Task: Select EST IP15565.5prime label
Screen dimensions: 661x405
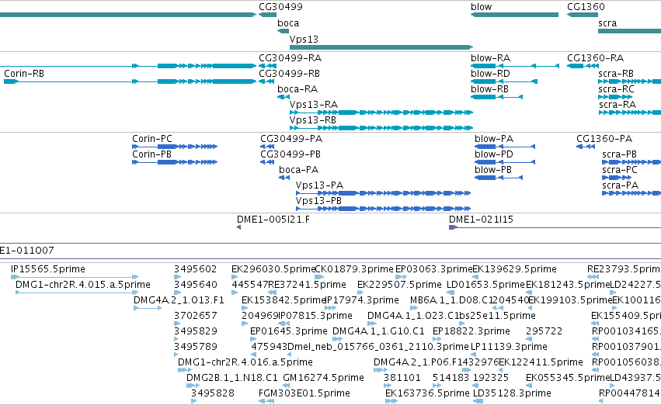Action: click(48, 269)
